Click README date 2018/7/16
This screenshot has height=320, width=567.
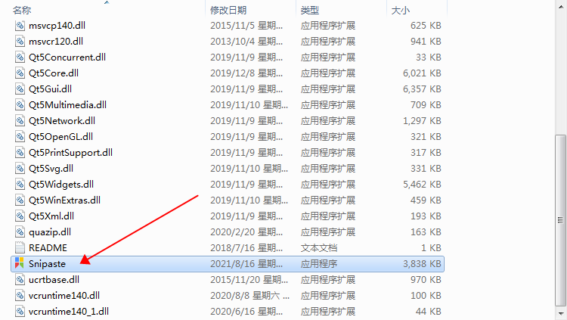[x=246, y=248]
